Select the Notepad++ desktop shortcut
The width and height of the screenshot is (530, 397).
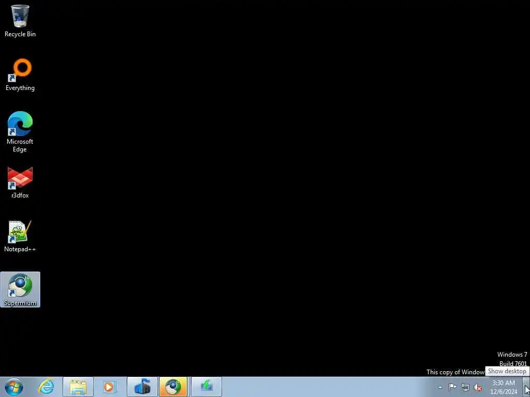20,236
